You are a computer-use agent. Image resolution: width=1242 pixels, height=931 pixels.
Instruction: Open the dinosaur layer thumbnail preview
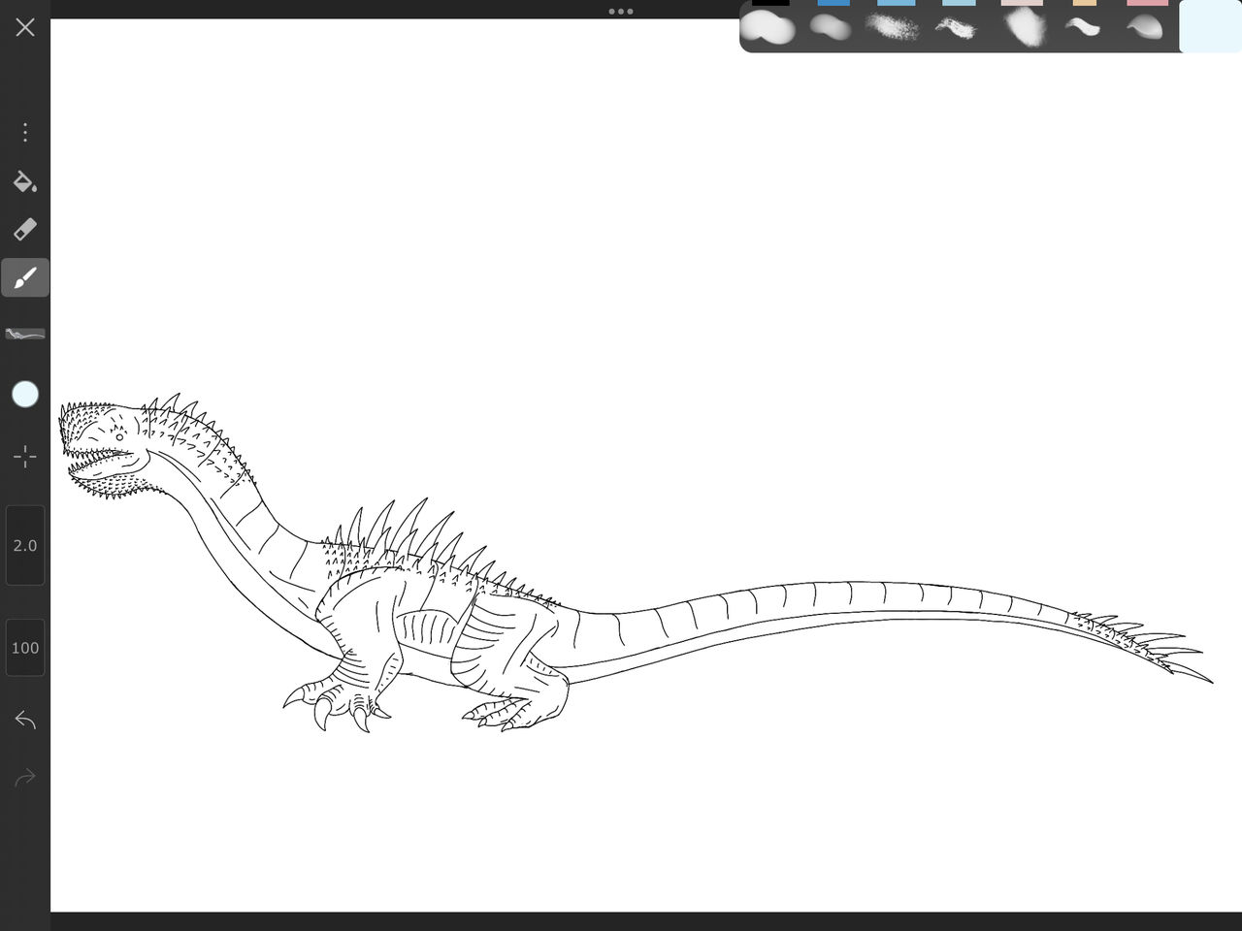pyautogui.click(x=25, y=335)
